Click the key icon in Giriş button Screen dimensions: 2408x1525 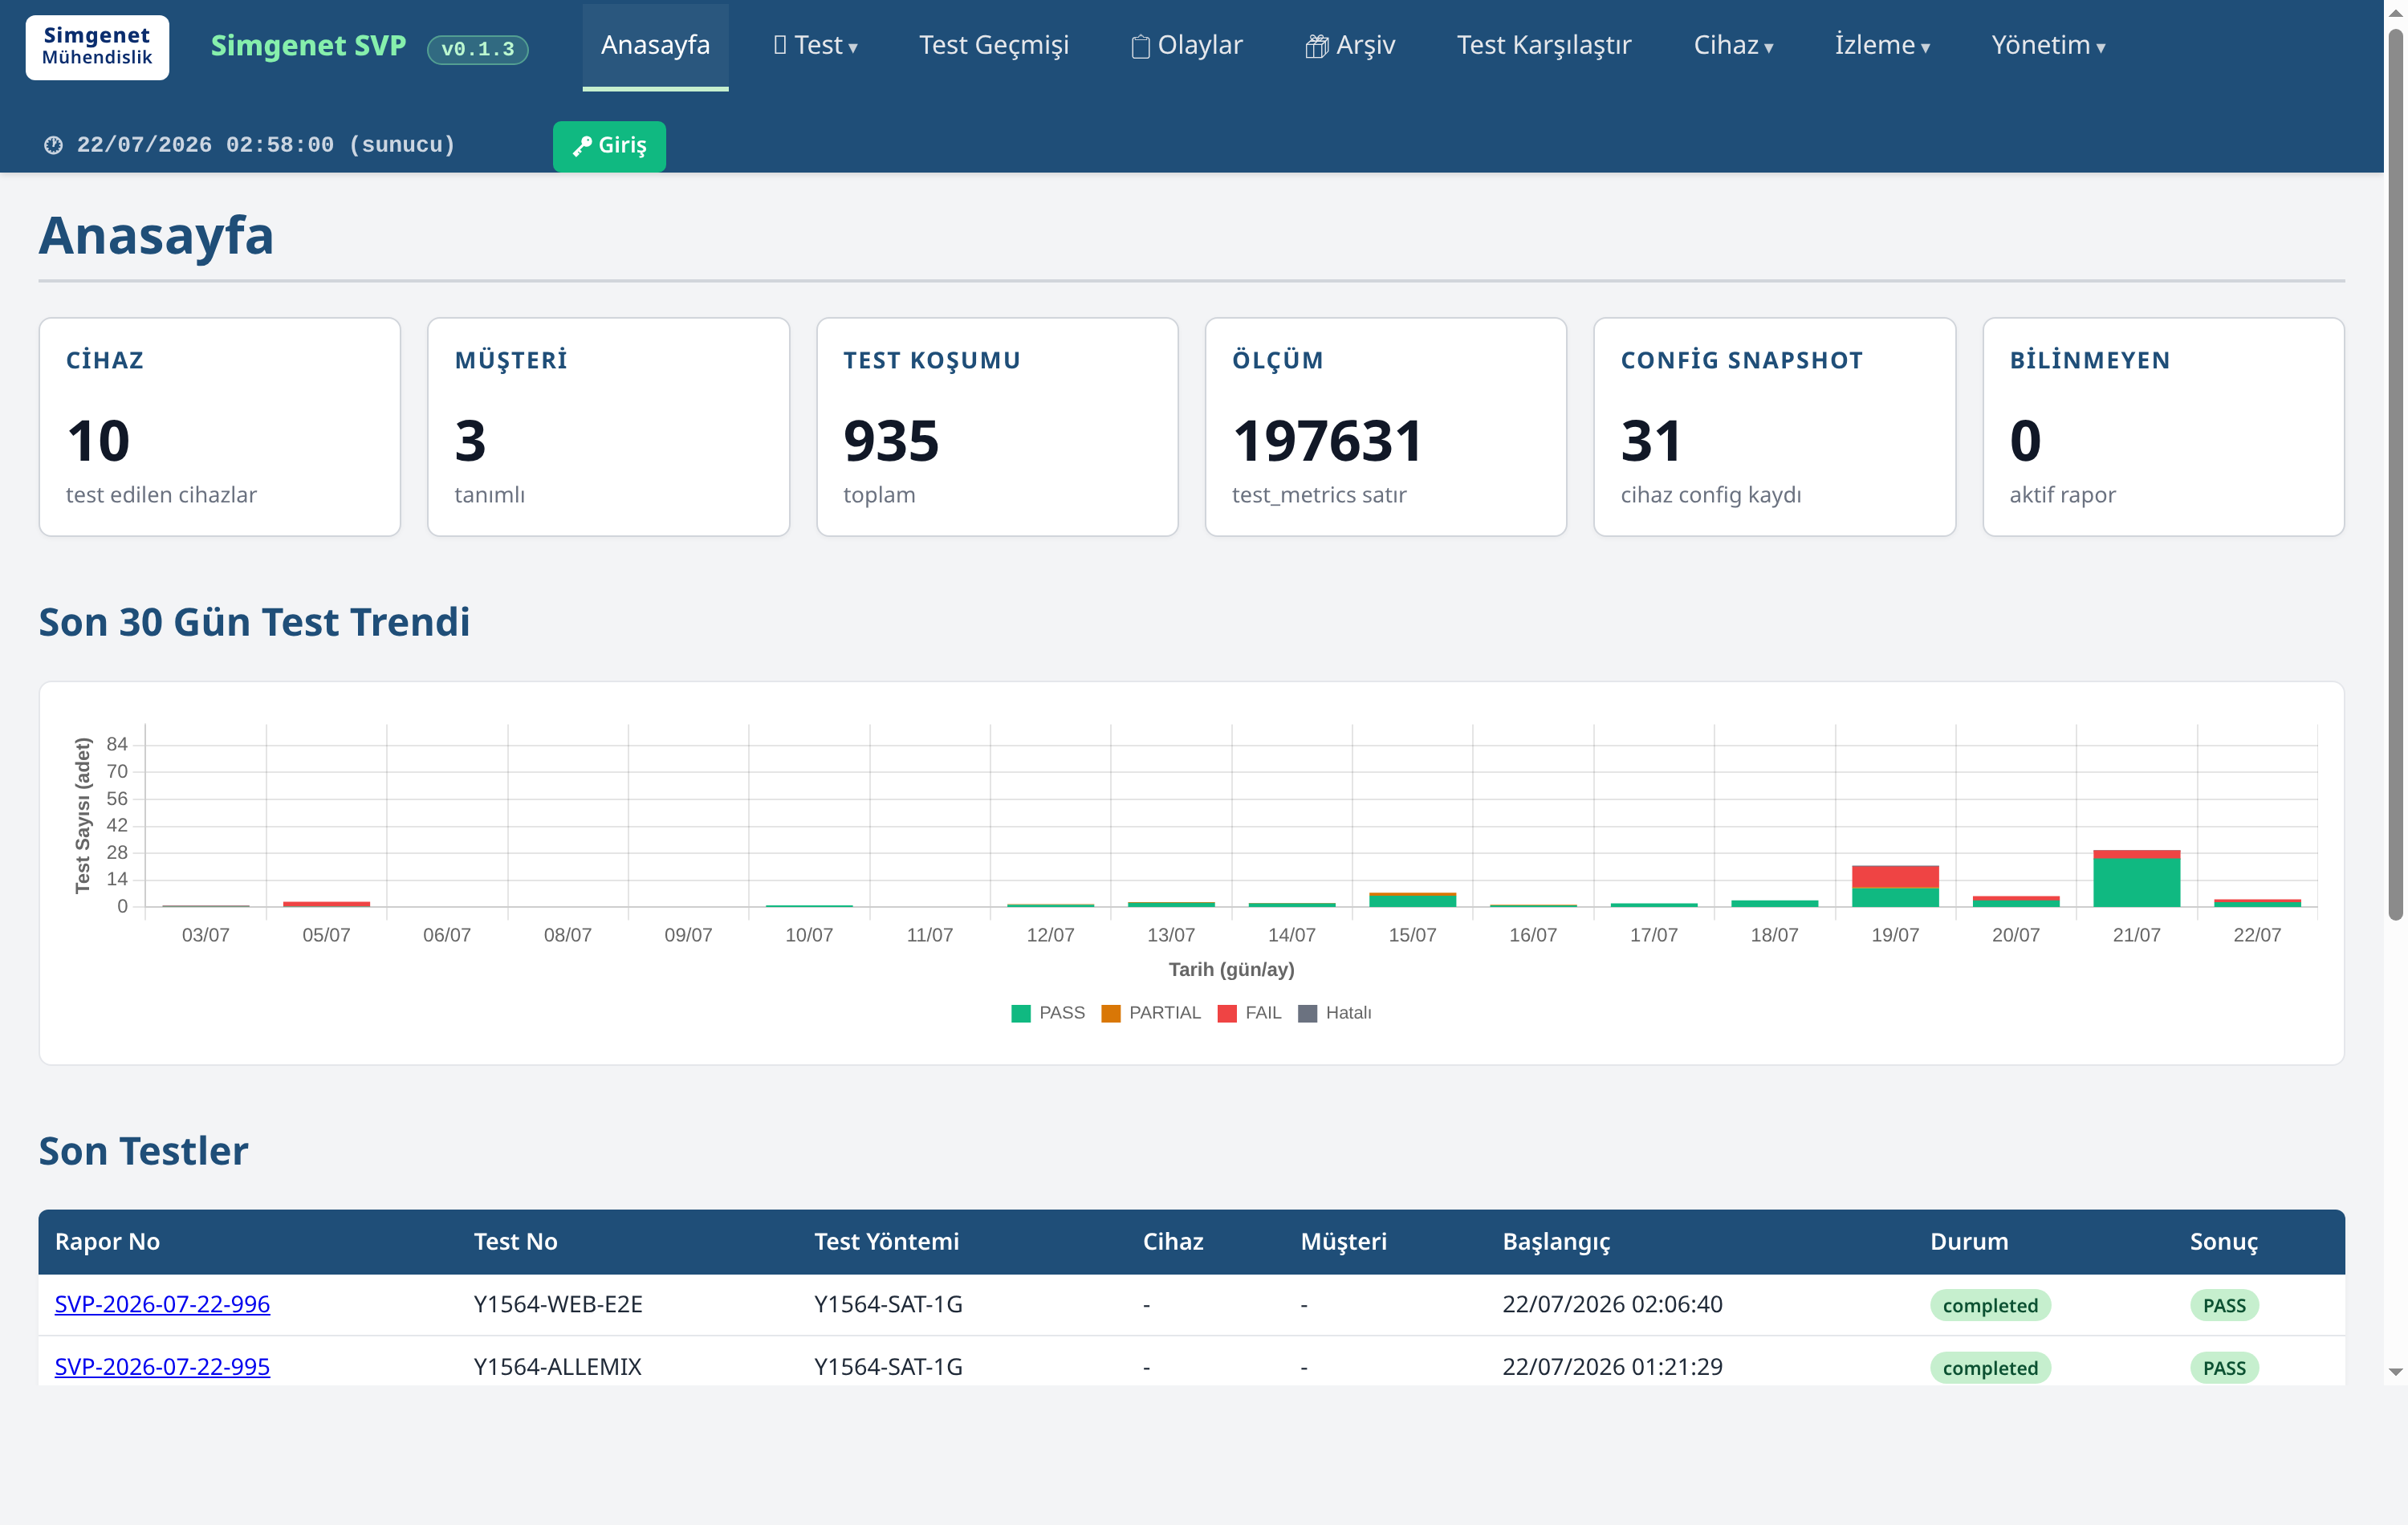[x=582, y=147]
